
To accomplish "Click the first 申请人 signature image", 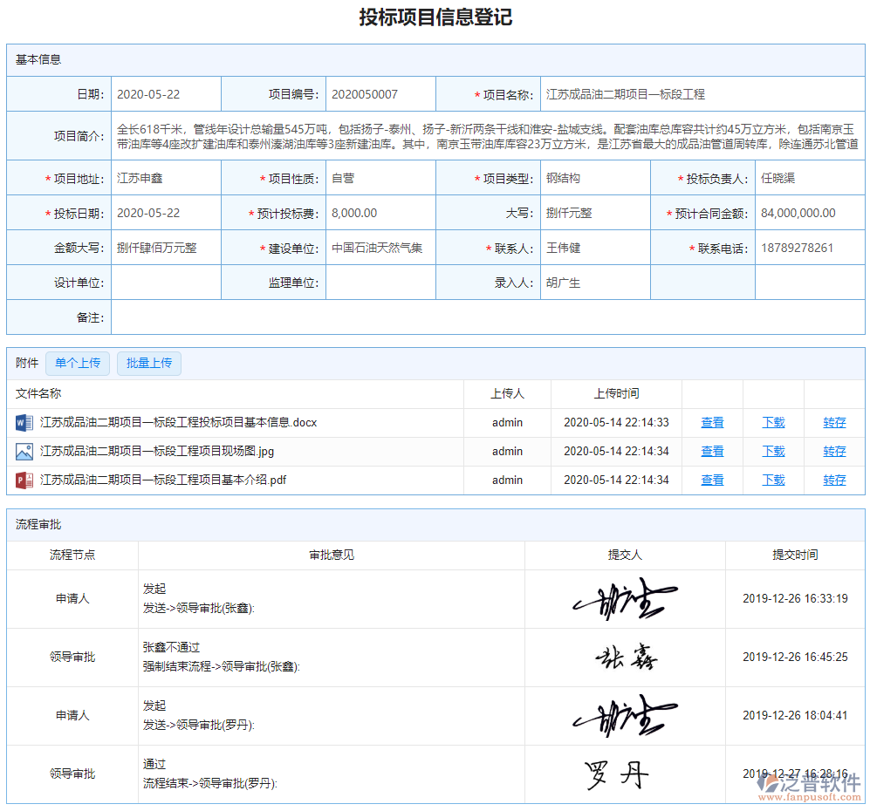I will point(624,598).
